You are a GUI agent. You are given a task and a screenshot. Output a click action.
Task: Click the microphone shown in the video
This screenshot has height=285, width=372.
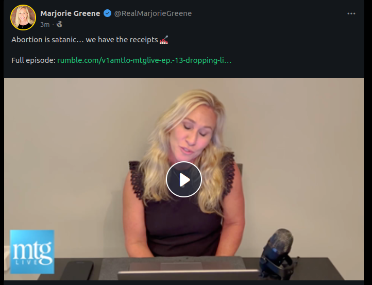(x=277, y=253)
